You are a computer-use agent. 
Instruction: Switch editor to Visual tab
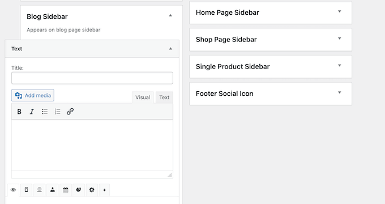click(x=143, y=97)
